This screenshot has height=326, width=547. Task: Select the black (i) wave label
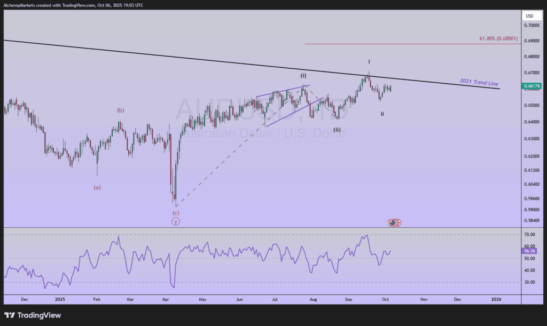[303, 76]
